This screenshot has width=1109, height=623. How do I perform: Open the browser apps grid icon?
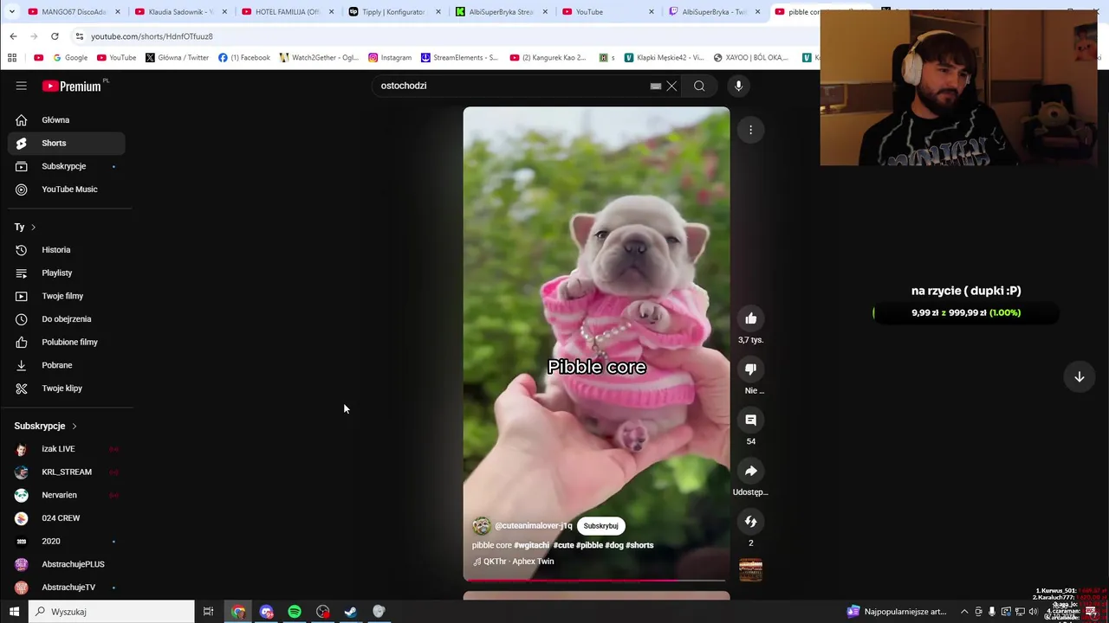tap(12, 58)
